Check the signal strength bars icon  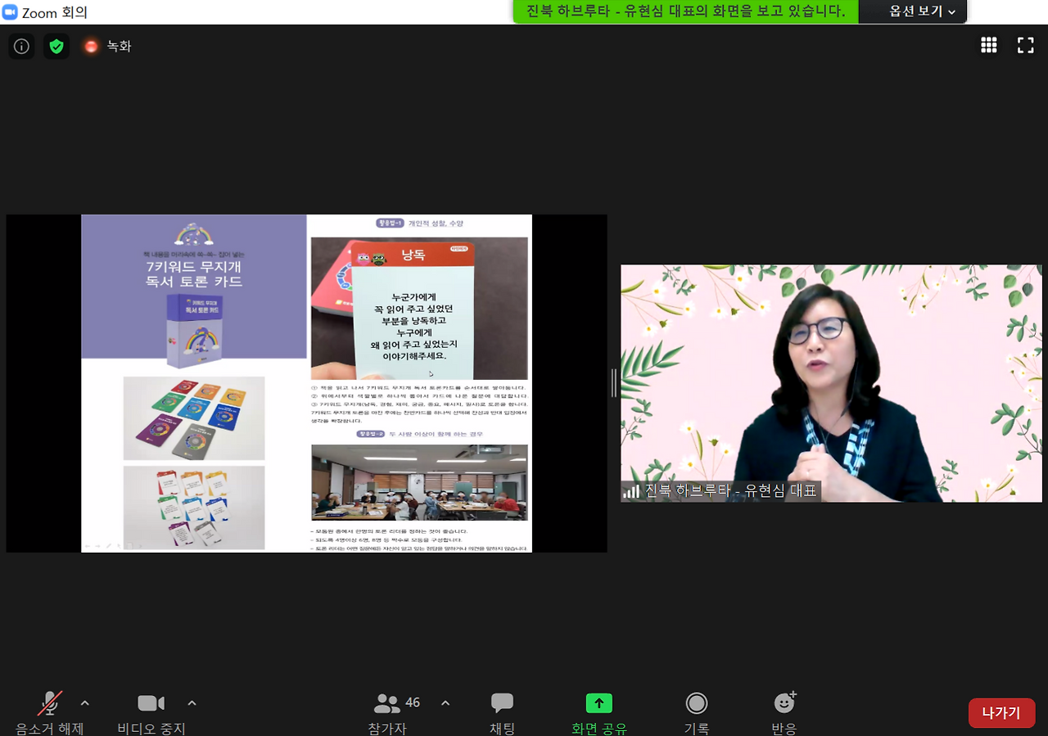pyautogui.click(x=631, y=491)
